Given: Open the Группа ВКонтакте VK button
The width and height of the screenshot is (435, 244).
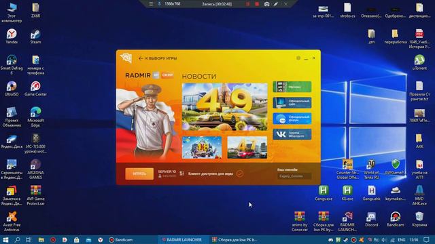Looking at the screenshot, I should [292, 134].
